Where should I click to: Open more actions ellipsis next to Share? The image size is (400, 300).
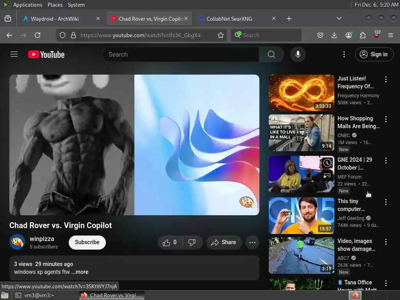(x=252, y=242)
